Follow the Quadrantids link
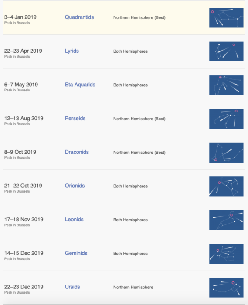 79,17
